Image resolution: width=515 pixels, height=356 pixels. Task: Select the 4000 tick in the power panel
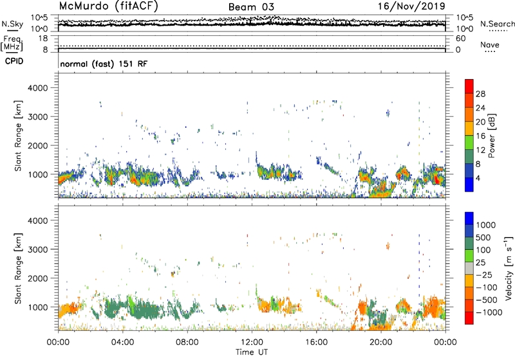pos(37,88)
